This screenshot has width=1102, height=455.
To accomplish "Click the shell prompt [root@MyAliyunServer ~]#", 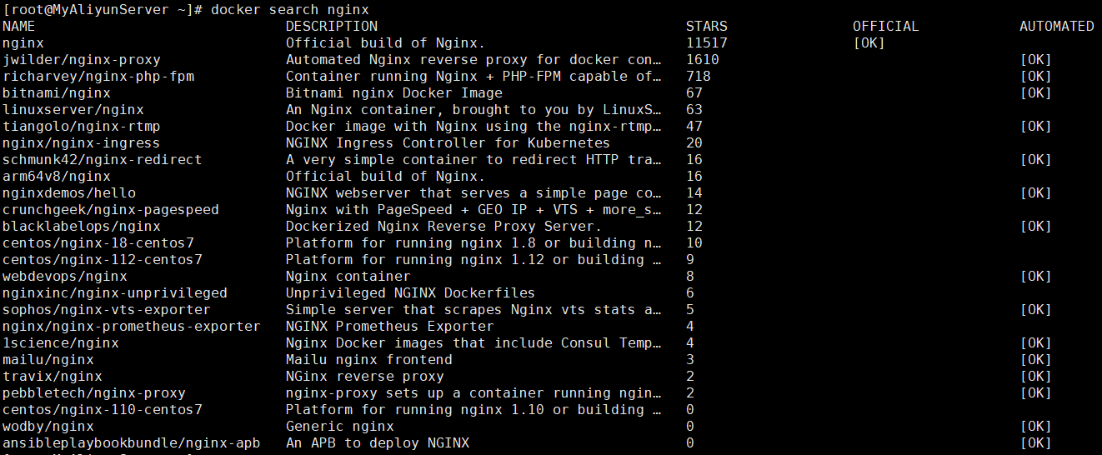I will pos(103,9).
